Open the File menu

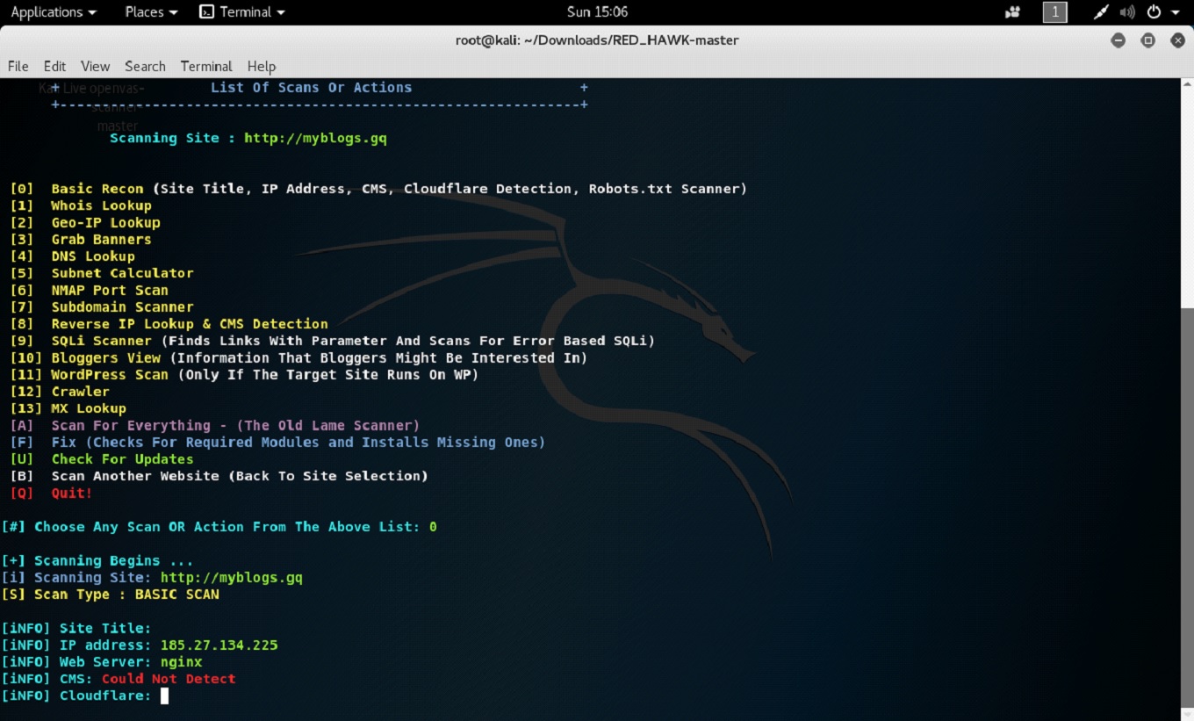(18, 66)
